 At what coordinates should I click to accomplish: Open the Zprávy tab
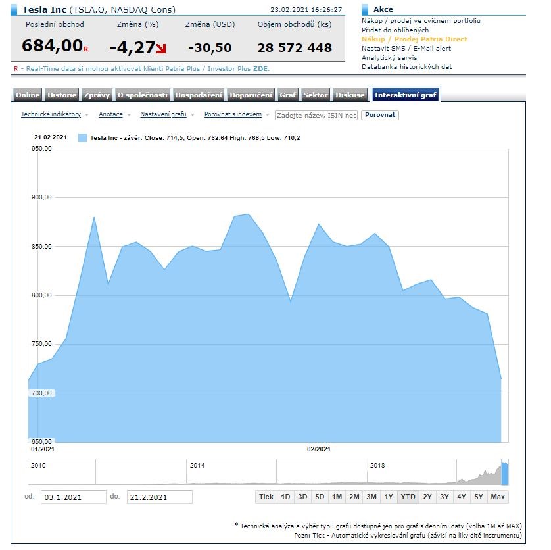[97, 95]
